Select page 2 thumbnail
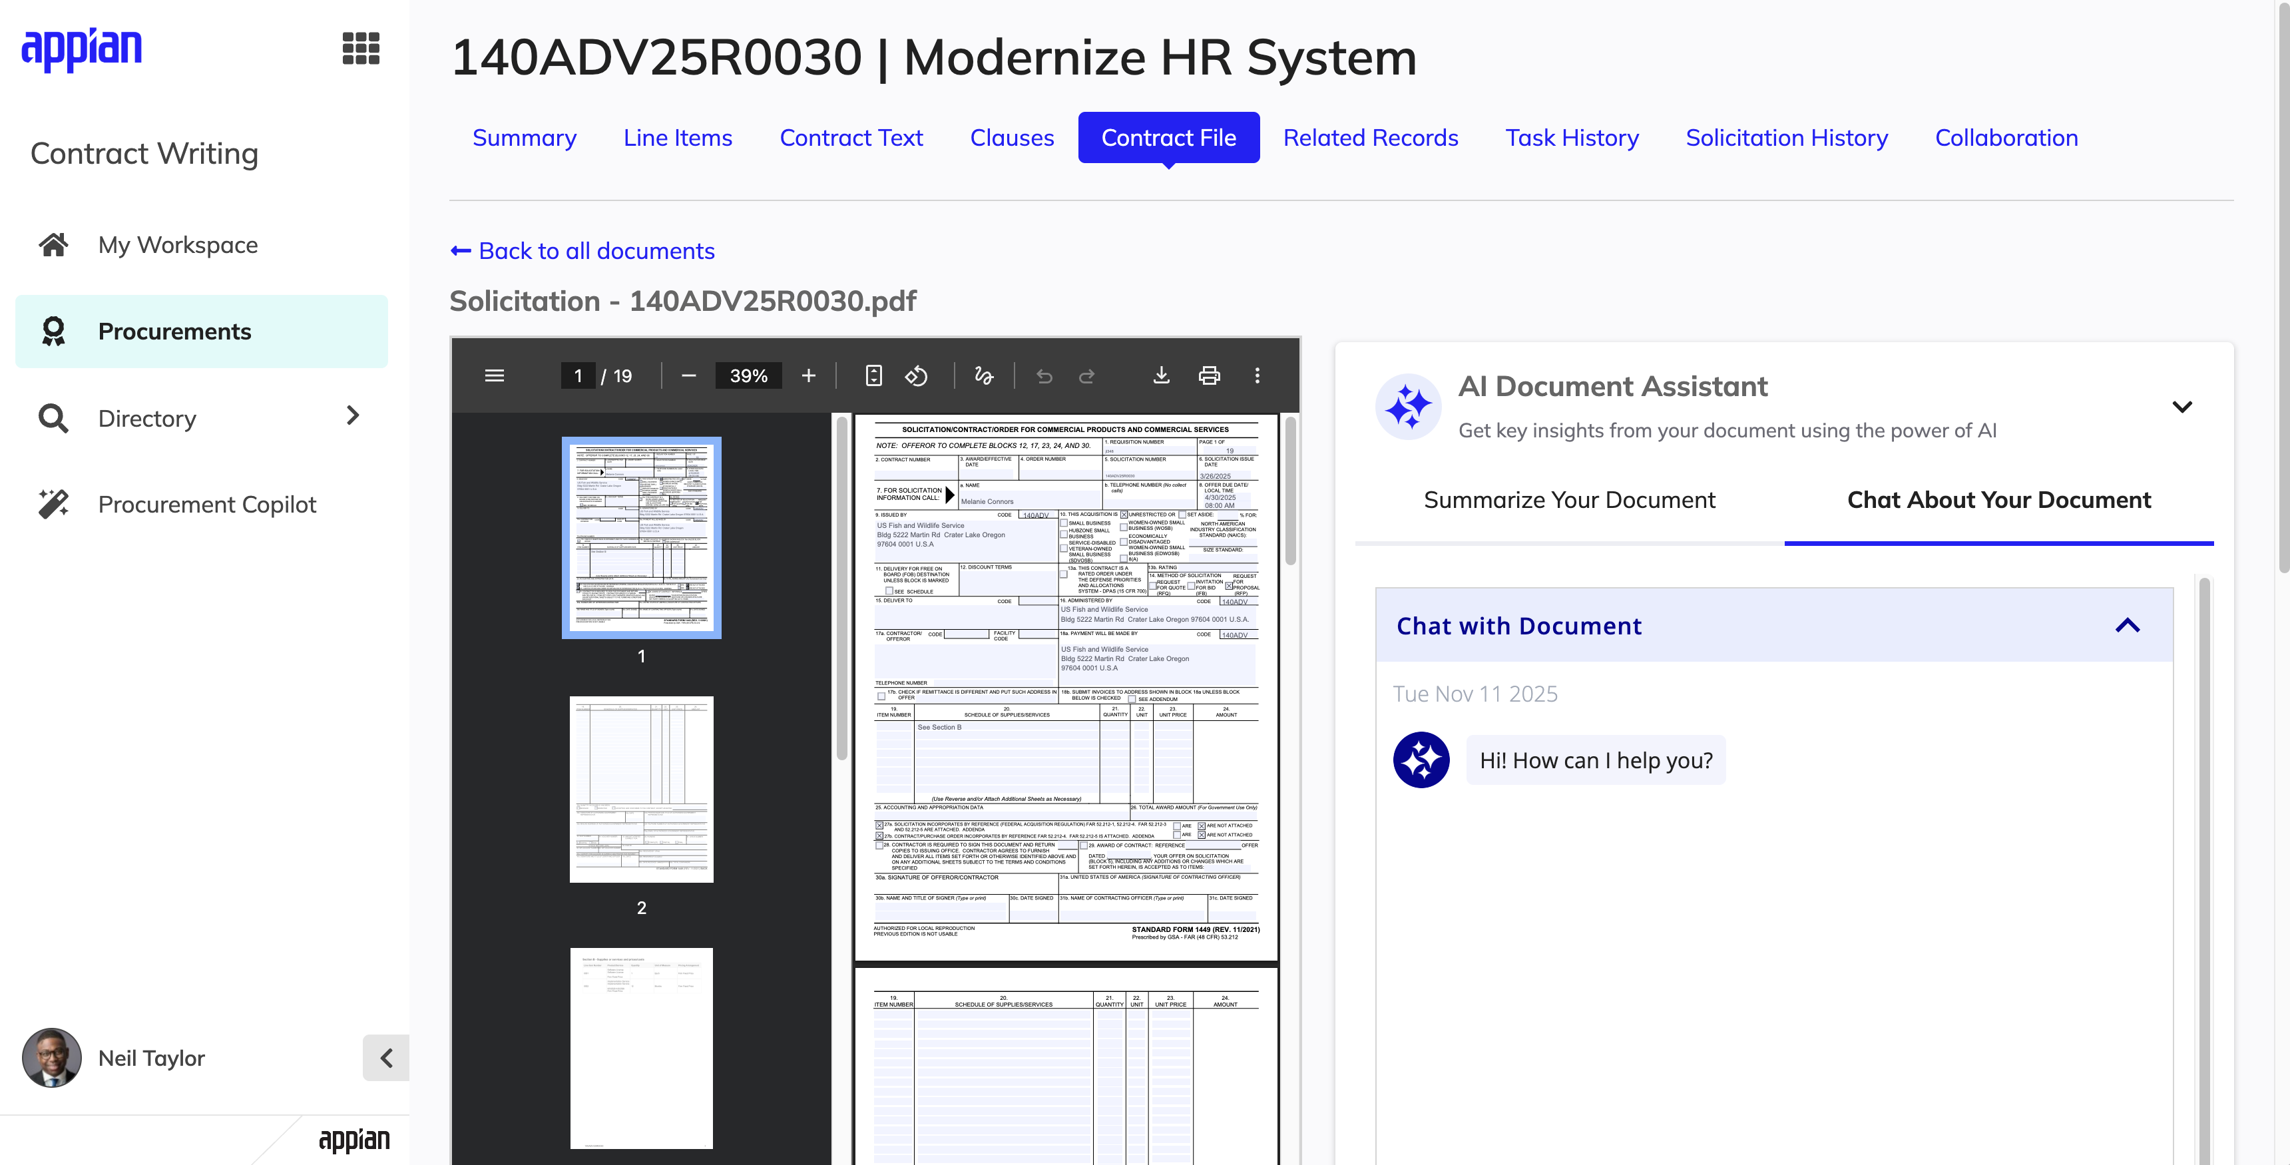Viewport: 2290px width, 1165px height. point(641,789)
